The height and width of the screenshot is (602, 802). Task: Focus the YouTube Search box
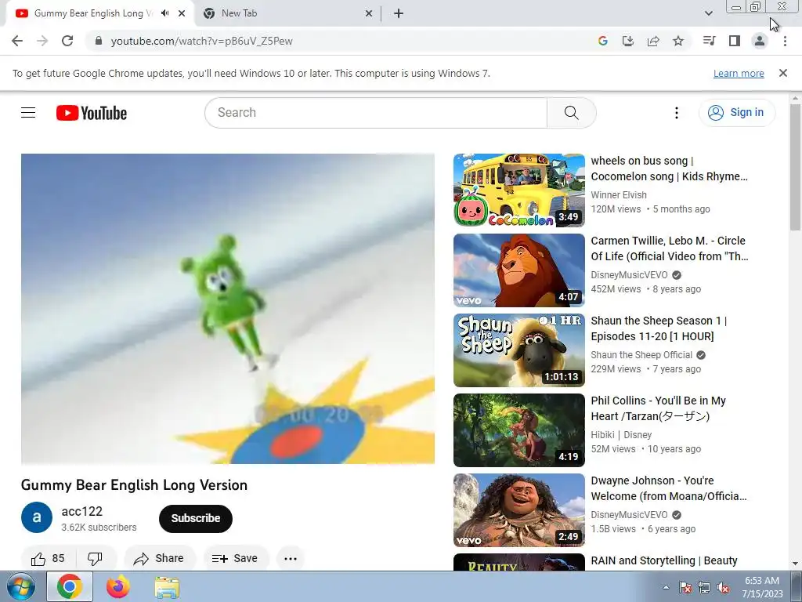376,113
